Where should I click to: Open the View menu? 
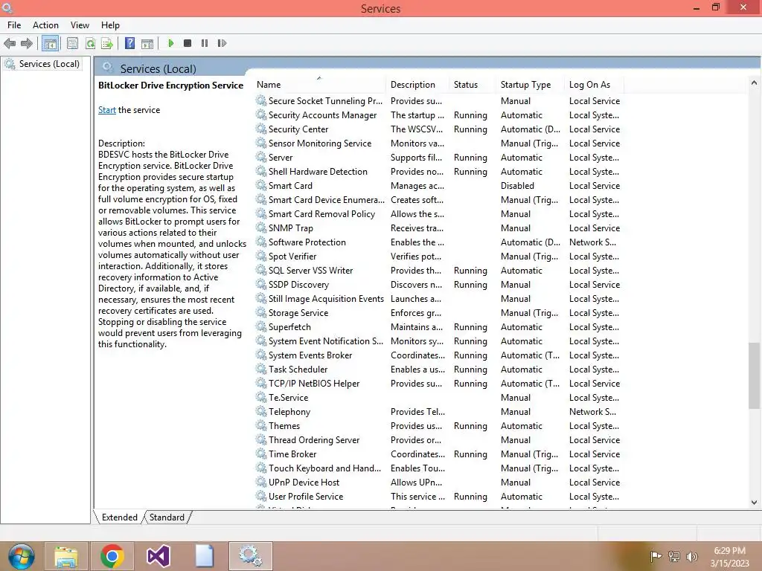[x=80, y=25]
